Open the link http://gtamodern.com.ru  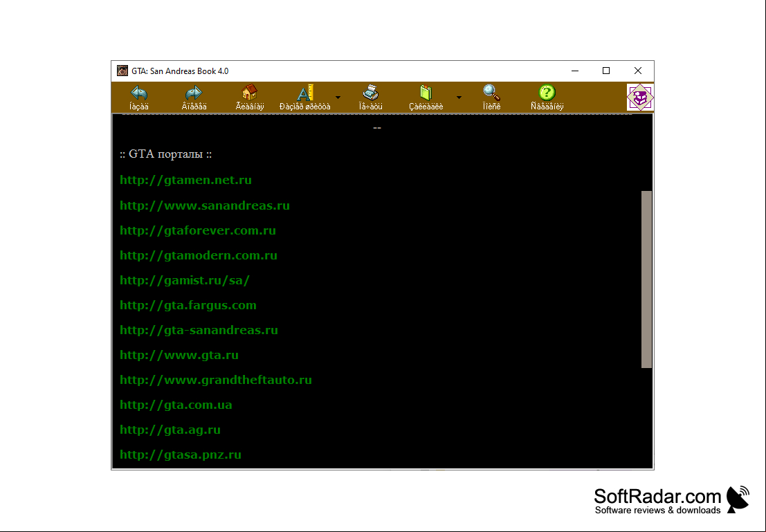point(199,255)
